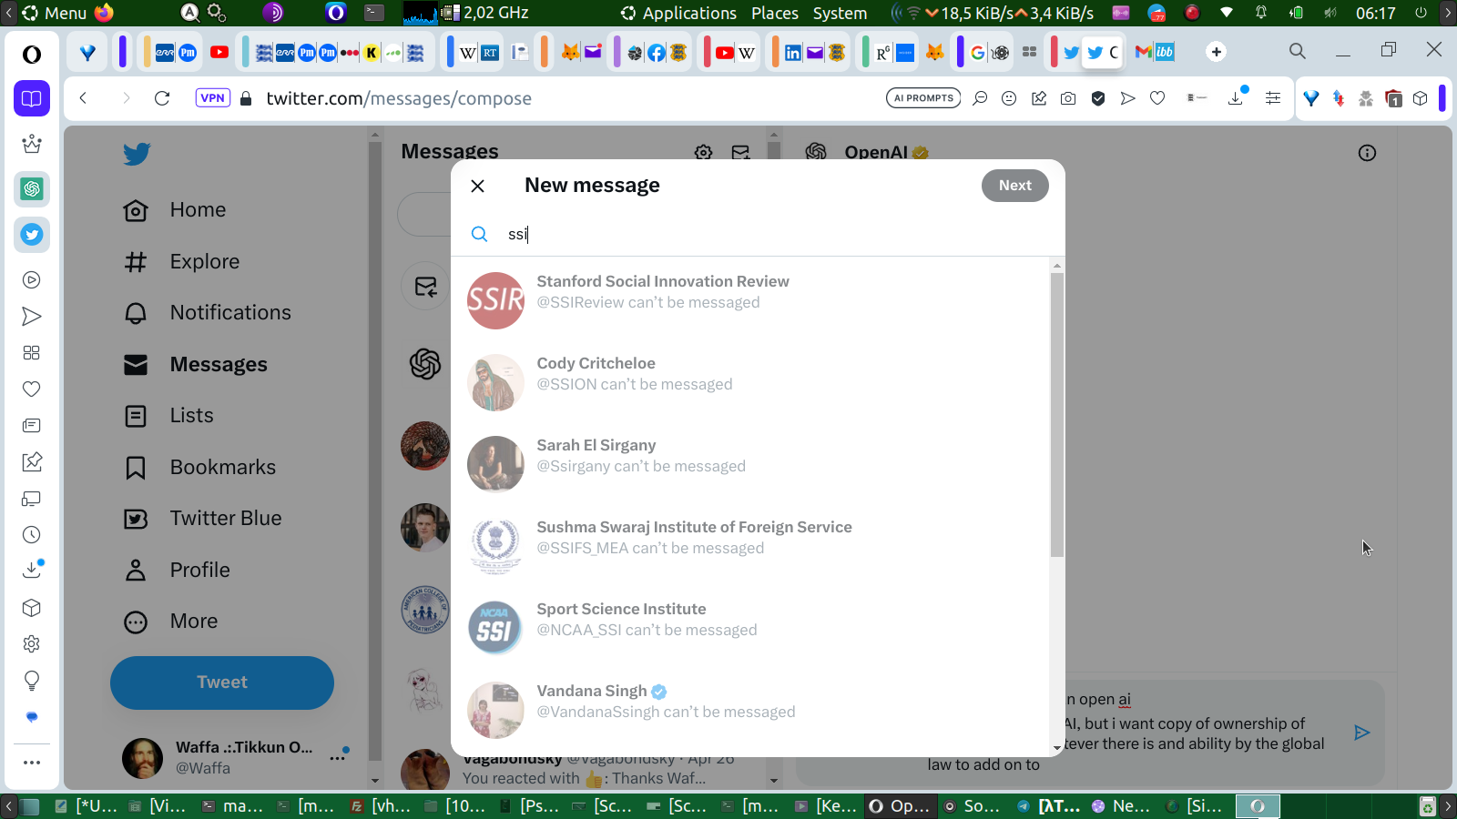
Task: Focus the people search field containing 'ssi'
Action: pos(758,234)
